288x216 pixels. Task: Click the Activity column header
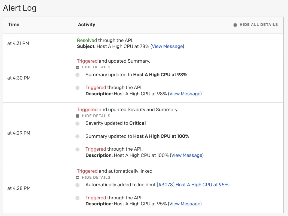click(87, 25)
